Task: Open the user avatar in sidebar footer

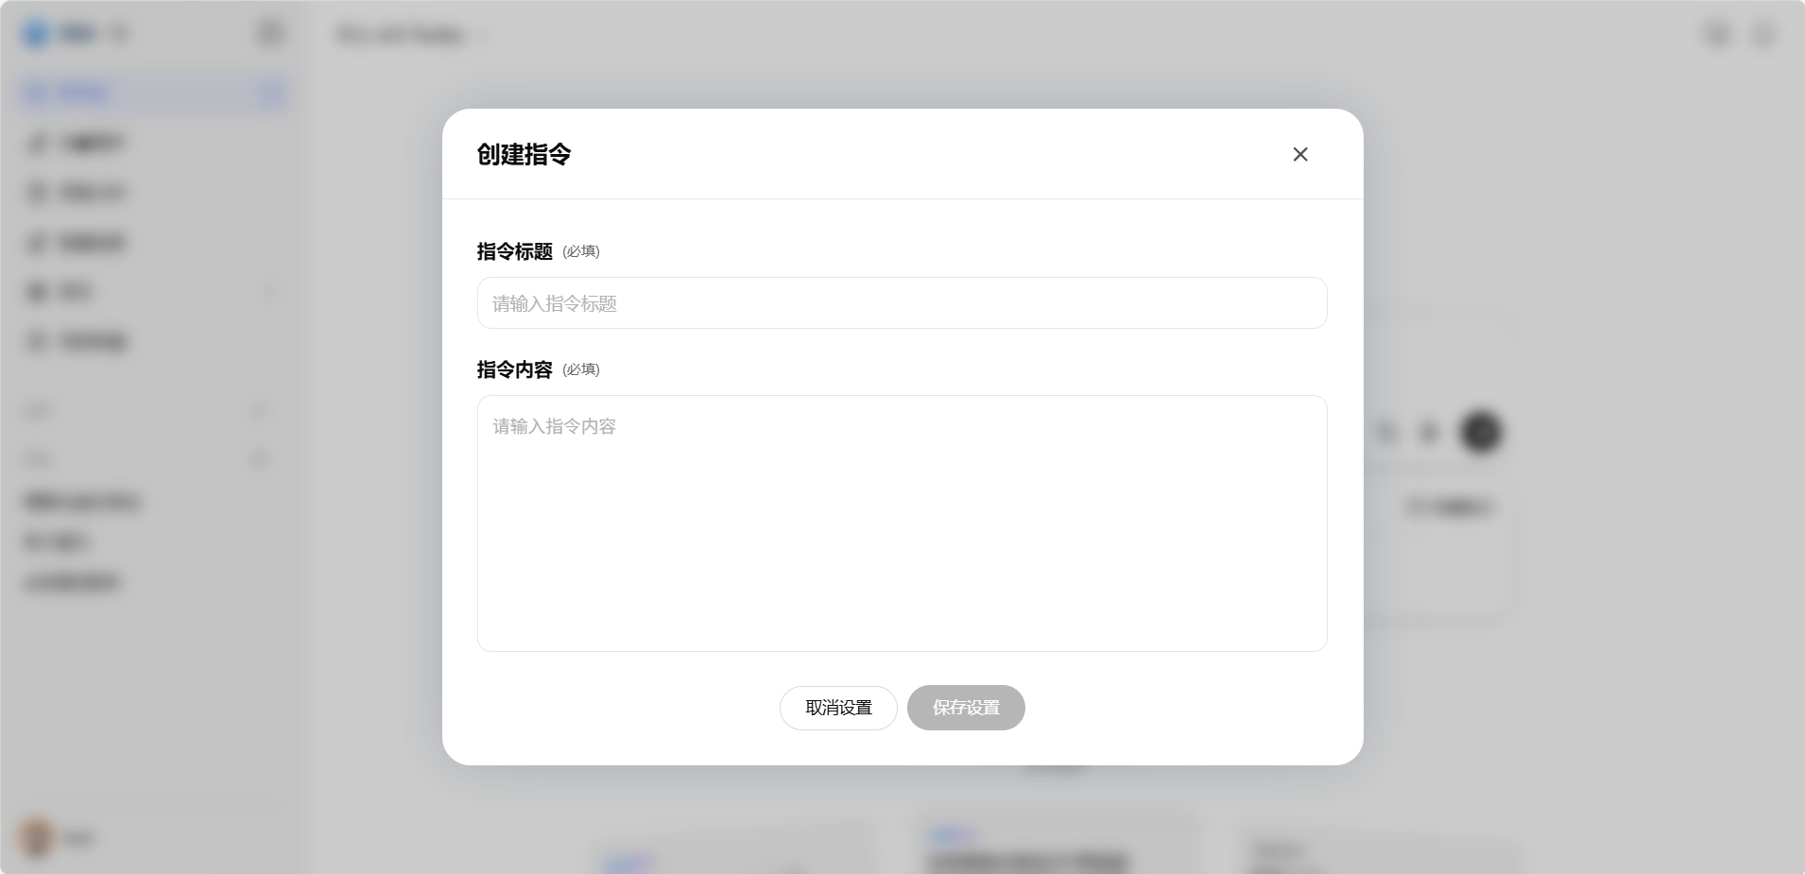Action: point(36,838)
